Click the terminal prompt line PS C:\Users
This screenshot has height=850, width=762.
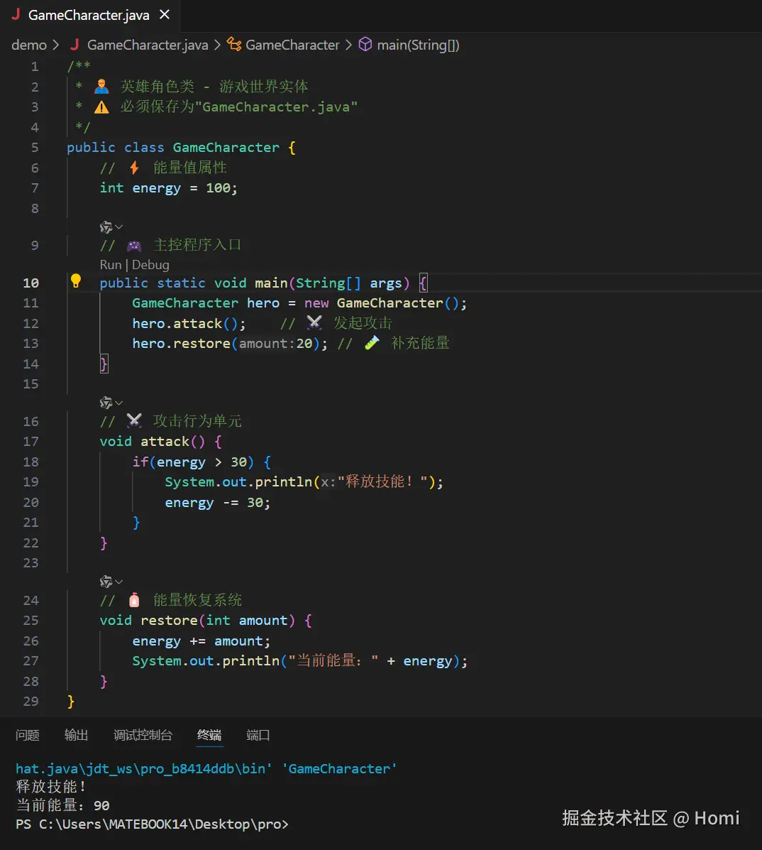(x=152, y=824)
